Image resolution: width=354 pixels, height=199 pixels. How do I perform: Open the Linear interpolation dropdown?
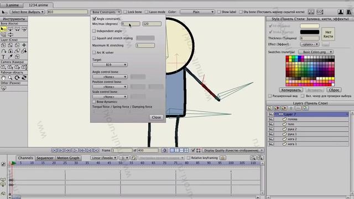[x=104, y=158]
